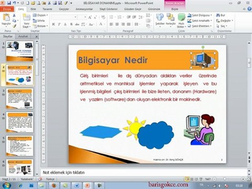Undo the last action in quick access toolbar
Viewport: 252px width, 189px height.
pos(14,3)
